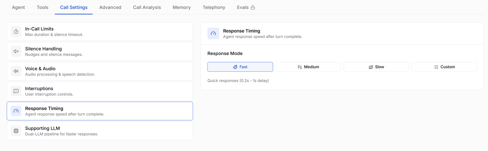Open the Telephony tab

pyautogui.click(x=214, y=7)
